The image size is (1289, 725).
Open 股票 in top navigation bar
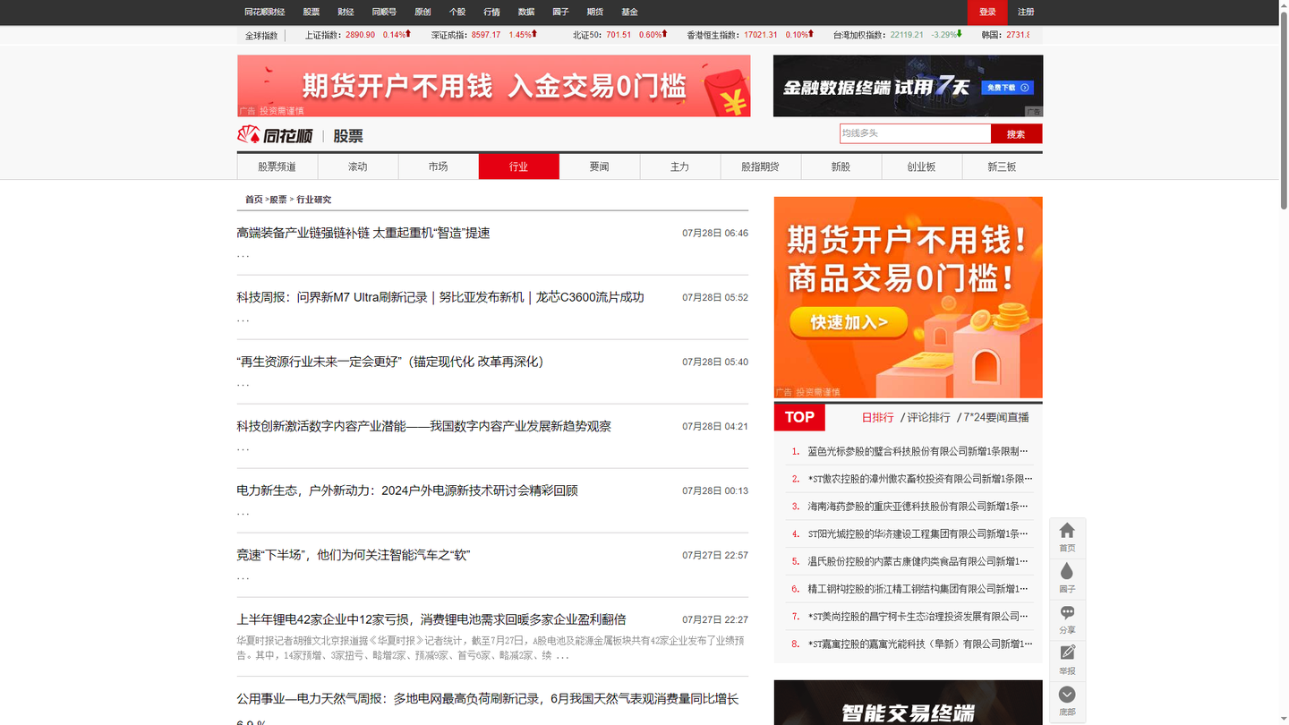pos(312,13)
